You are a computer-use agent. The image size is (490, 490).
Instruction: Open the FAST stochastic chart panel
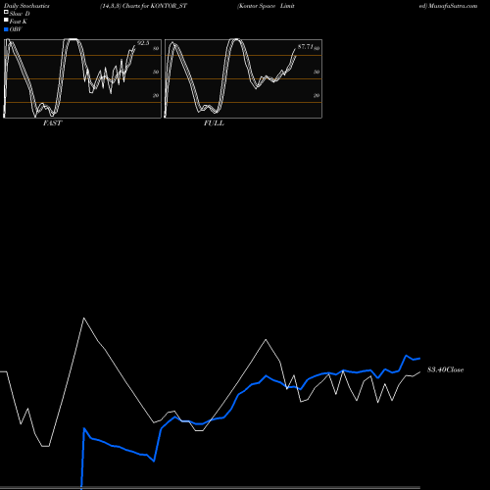82,78
